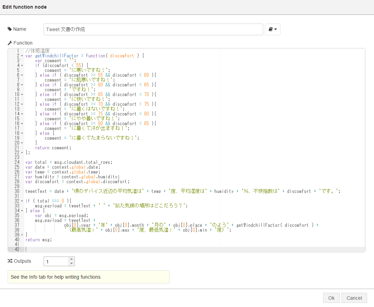
Task: Open the library book dropdown button
Action: click(273, 29)
